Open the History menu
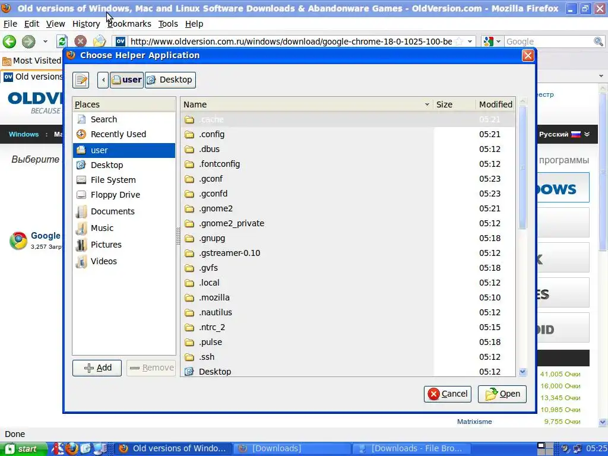 (86, 24)
